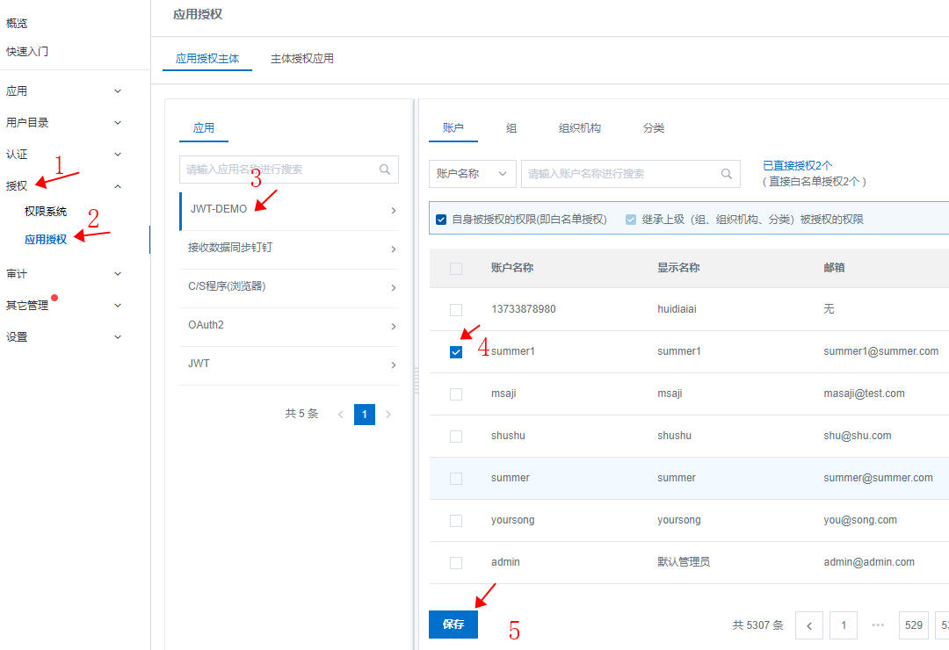Toggle the 自身被授权的权限 checkbox
This screenshot has width=949, height=650.
[440, 220]
